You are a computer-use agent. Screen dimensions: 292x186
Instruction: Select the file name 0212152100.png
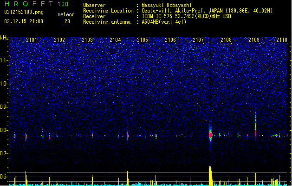tap(24, 12)
